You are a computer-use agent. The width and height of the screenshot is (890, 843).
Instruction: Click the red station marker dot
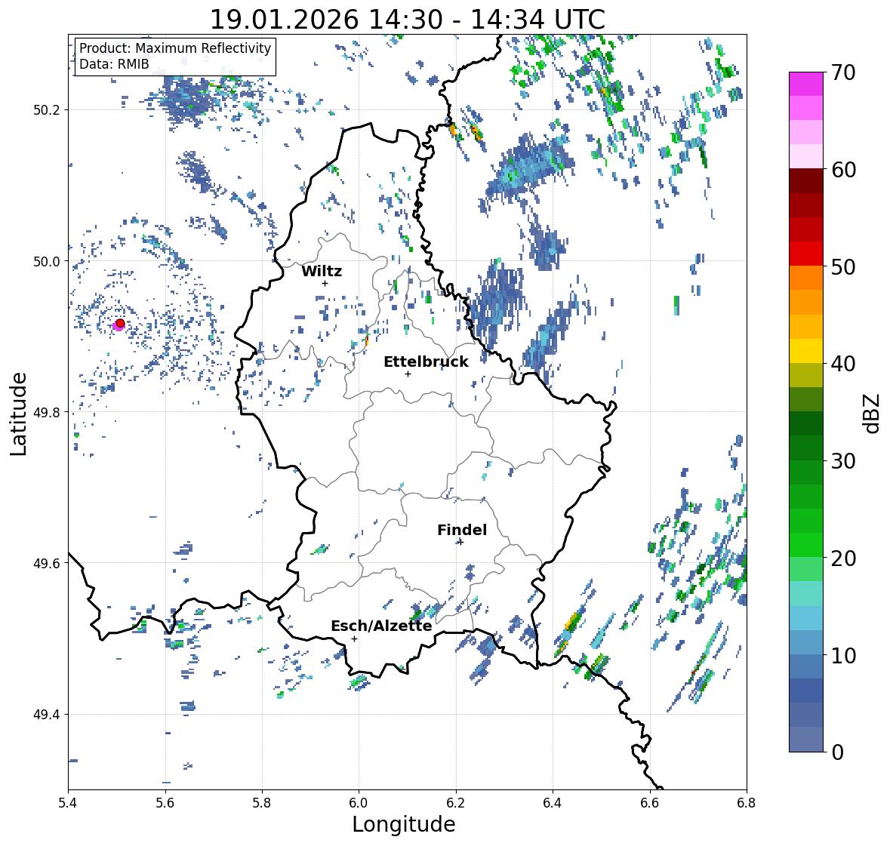(x=120, y=323)
